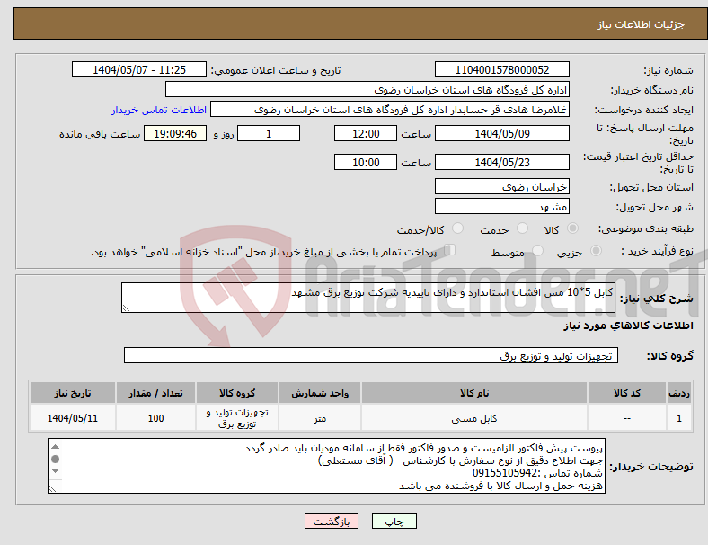Screen dimensions: 708x545
Task: Click the validity time field 10:00
Action: pyautogui.click(x=366, y=162)
